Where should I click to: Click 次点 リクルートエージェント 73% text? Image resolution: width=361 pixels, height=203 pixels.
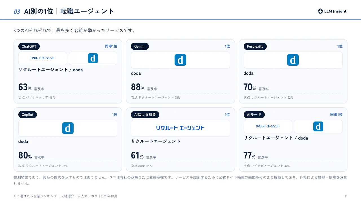tap(43, 166)
